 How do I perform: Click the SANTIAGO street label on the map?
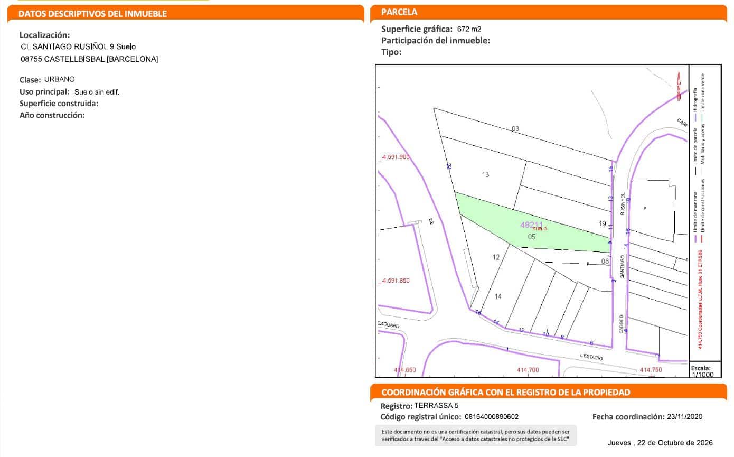623,267
